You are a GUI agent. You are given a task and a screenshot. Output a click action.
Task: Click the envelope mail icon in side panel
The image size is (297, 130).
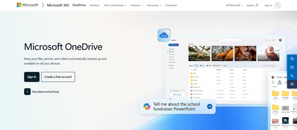click(292, 67)
